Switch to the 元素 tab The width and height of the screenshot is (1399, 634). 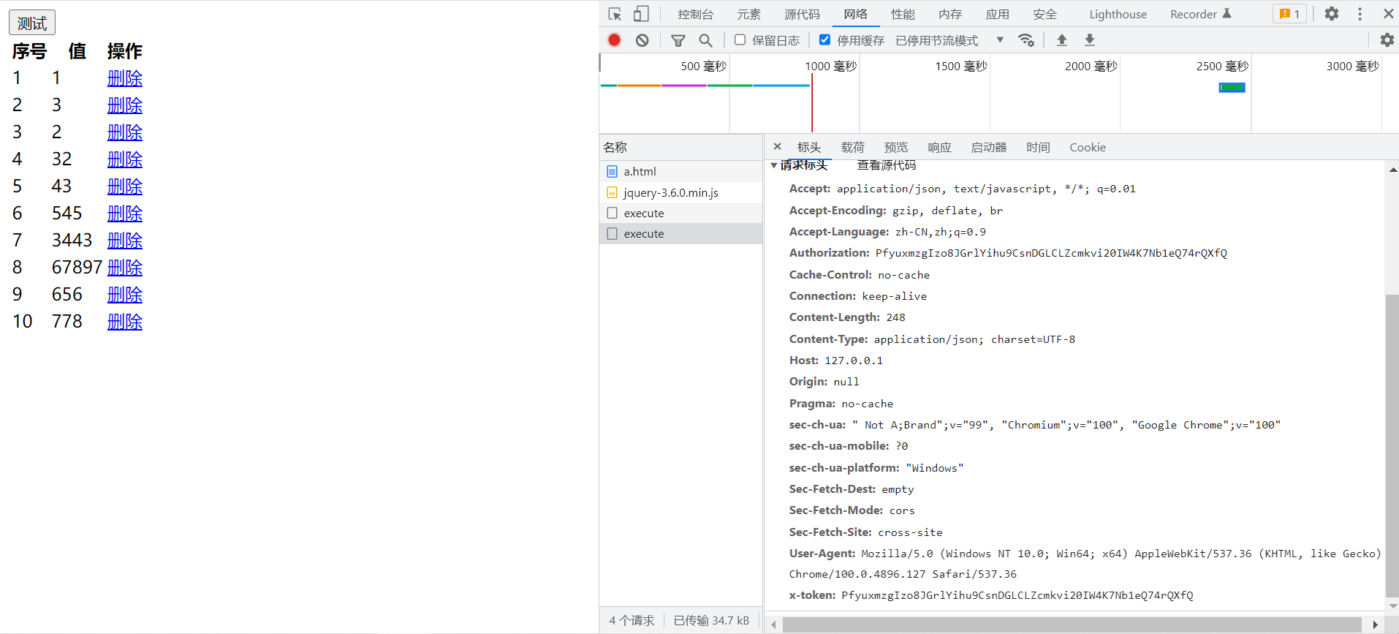pos(748,14)
